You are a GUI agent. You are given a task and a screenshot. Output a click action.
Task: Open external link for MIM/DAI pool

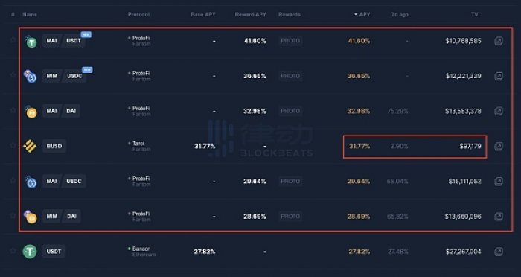[x=499, y=217]
